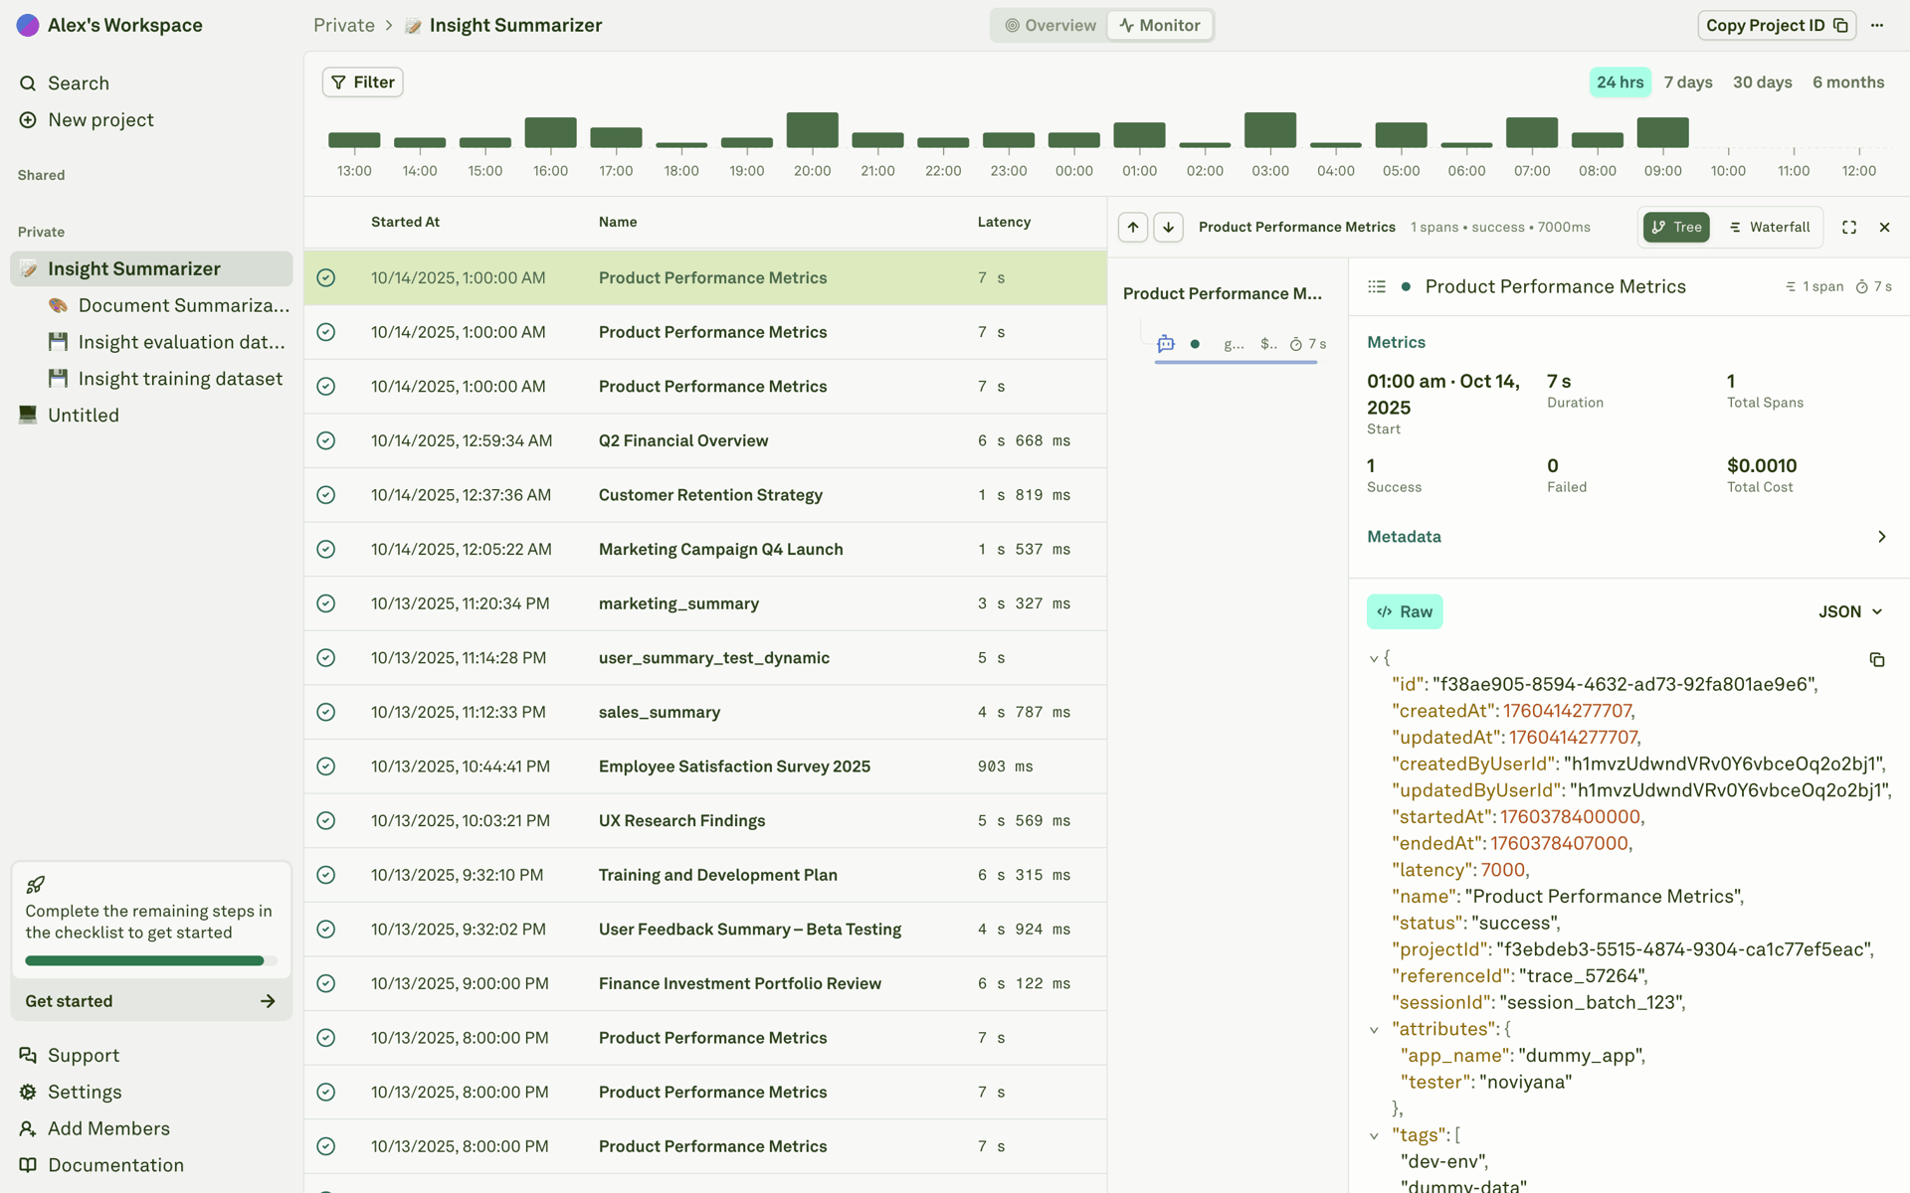Click the Support chat icon

coord(28,1056)
